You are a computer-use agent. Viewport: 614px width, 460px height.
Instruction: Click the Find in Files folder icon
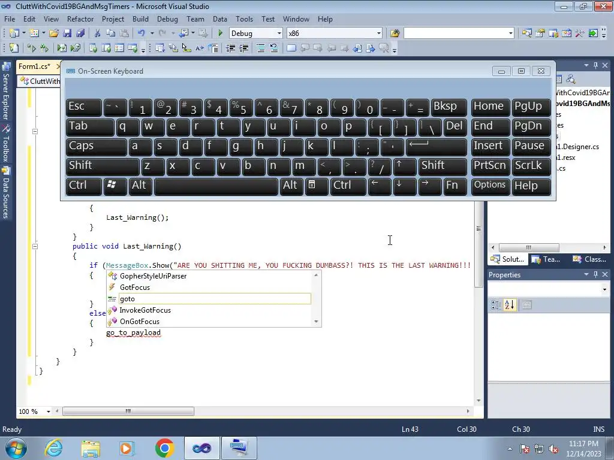[395, 34]
